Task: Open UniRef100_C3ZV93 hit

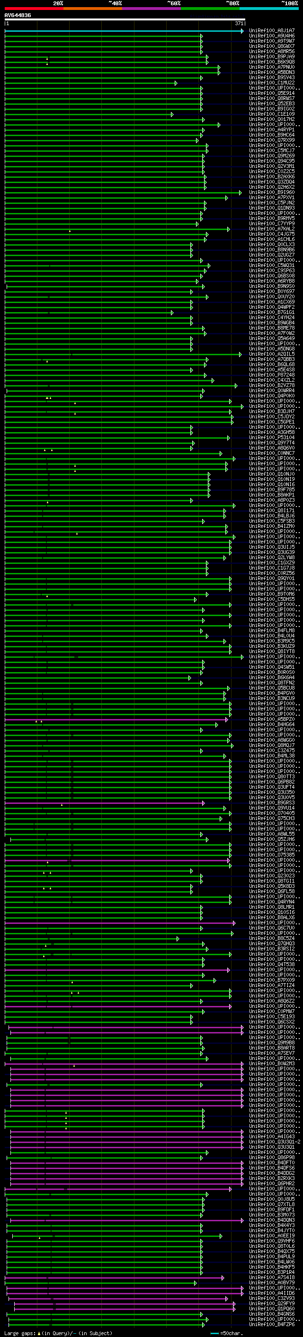Action: point(272,1298)
